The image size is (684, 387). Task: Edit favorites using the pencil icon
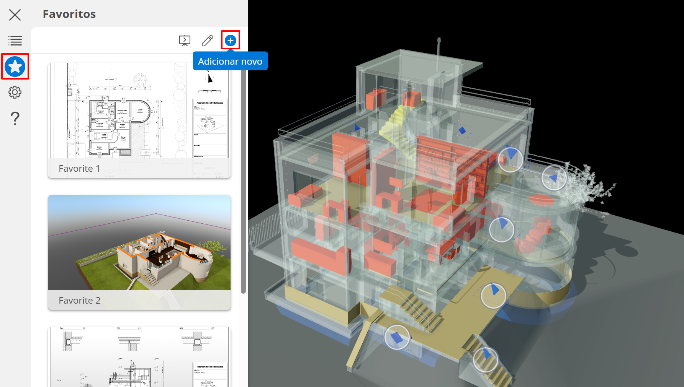[x=208, y=41]
